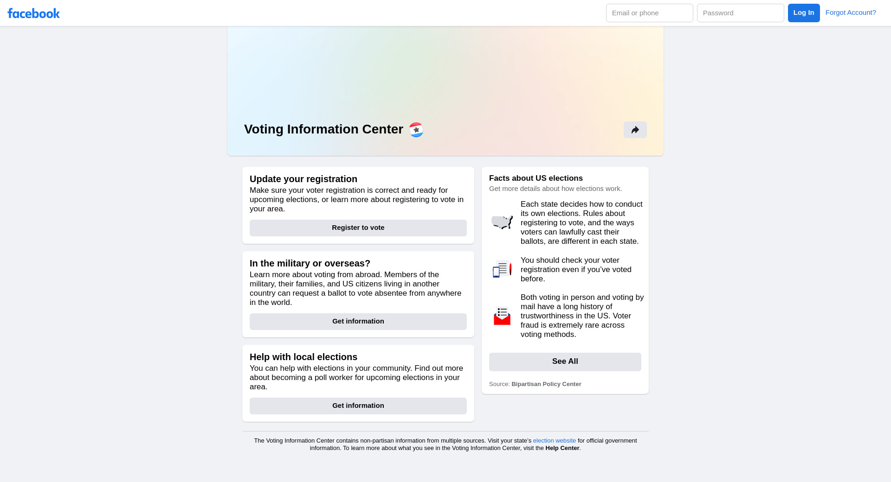Open the Bipartisan Policy Center source link
This screenshot has height=482, width=891.
click(x=546, y=384)
